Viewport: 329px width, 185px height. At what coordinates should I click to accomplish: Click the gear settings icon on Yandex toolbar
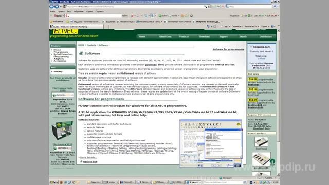click(191, 16)
